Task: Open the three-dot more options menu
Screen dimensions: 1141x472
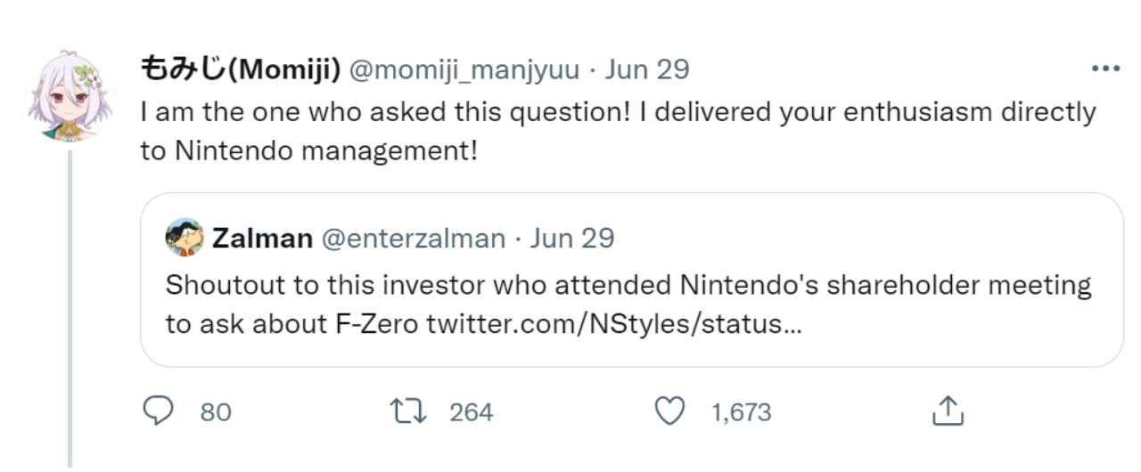Action: point(1105,69)
